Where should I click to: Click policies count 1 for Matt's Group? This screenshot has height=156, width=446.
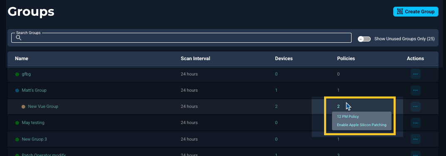[338, 90]
